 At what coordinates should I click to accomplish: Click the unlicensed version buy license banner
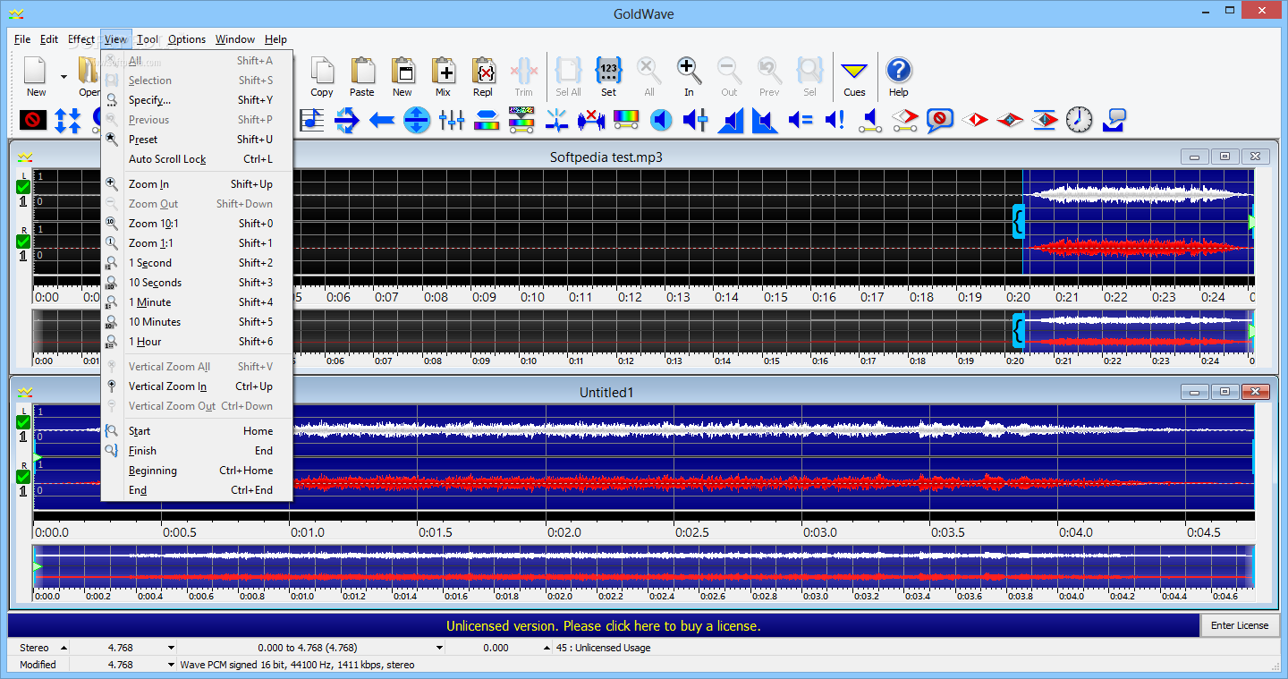pyautogui.click(x=603, y=626)
